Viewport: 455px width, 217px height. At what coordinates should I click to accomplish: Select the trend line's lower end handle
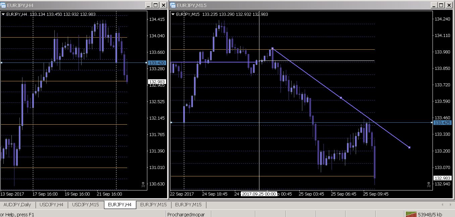[409, 147]
